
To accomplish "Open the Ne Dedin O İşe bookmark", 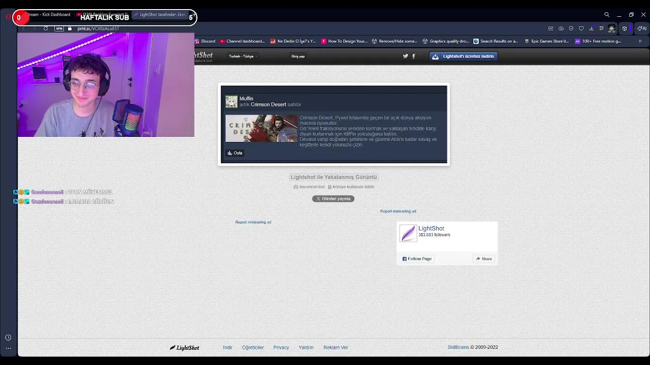I will (x=293, y=41).
